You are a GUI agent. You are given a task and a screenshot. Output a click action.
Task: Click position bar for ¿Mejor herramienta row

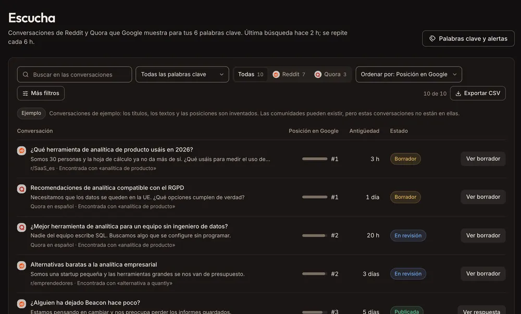coord(315,236)
